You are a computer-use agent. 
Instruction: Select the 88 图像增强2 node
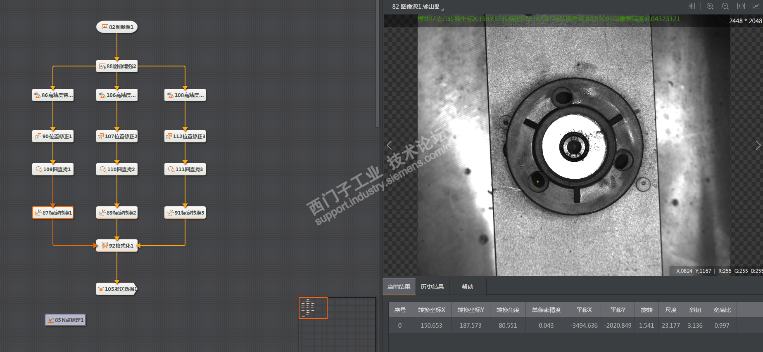[x=117, y=66]
